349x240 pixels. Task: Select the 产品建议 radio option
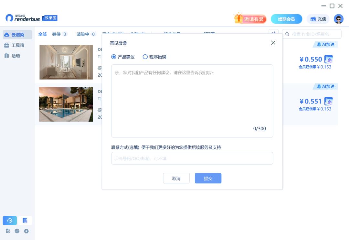point(114,57)
